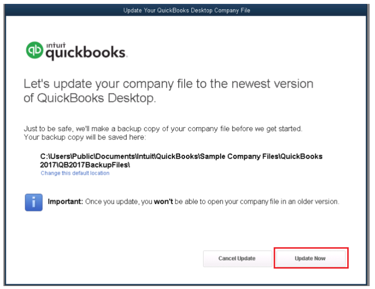The image size is (375, 289).
Task: Click the dialog title bar text
Action: tap(187, 10)
